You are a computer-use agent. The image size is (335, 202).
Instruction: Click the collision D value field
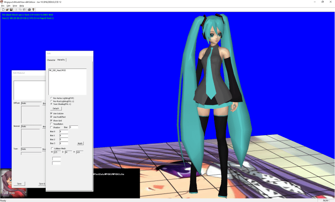[69, 152]
